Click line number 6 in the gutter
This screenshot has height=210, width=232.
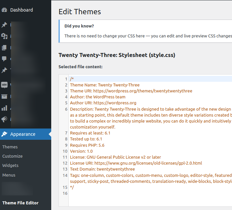66,109
